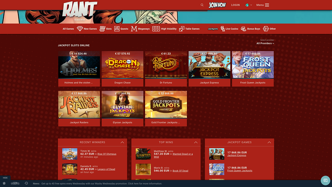This screenshot has height=187, width=332.
Task: Open the Rise Of Olympus link
Action: [107, 154]
